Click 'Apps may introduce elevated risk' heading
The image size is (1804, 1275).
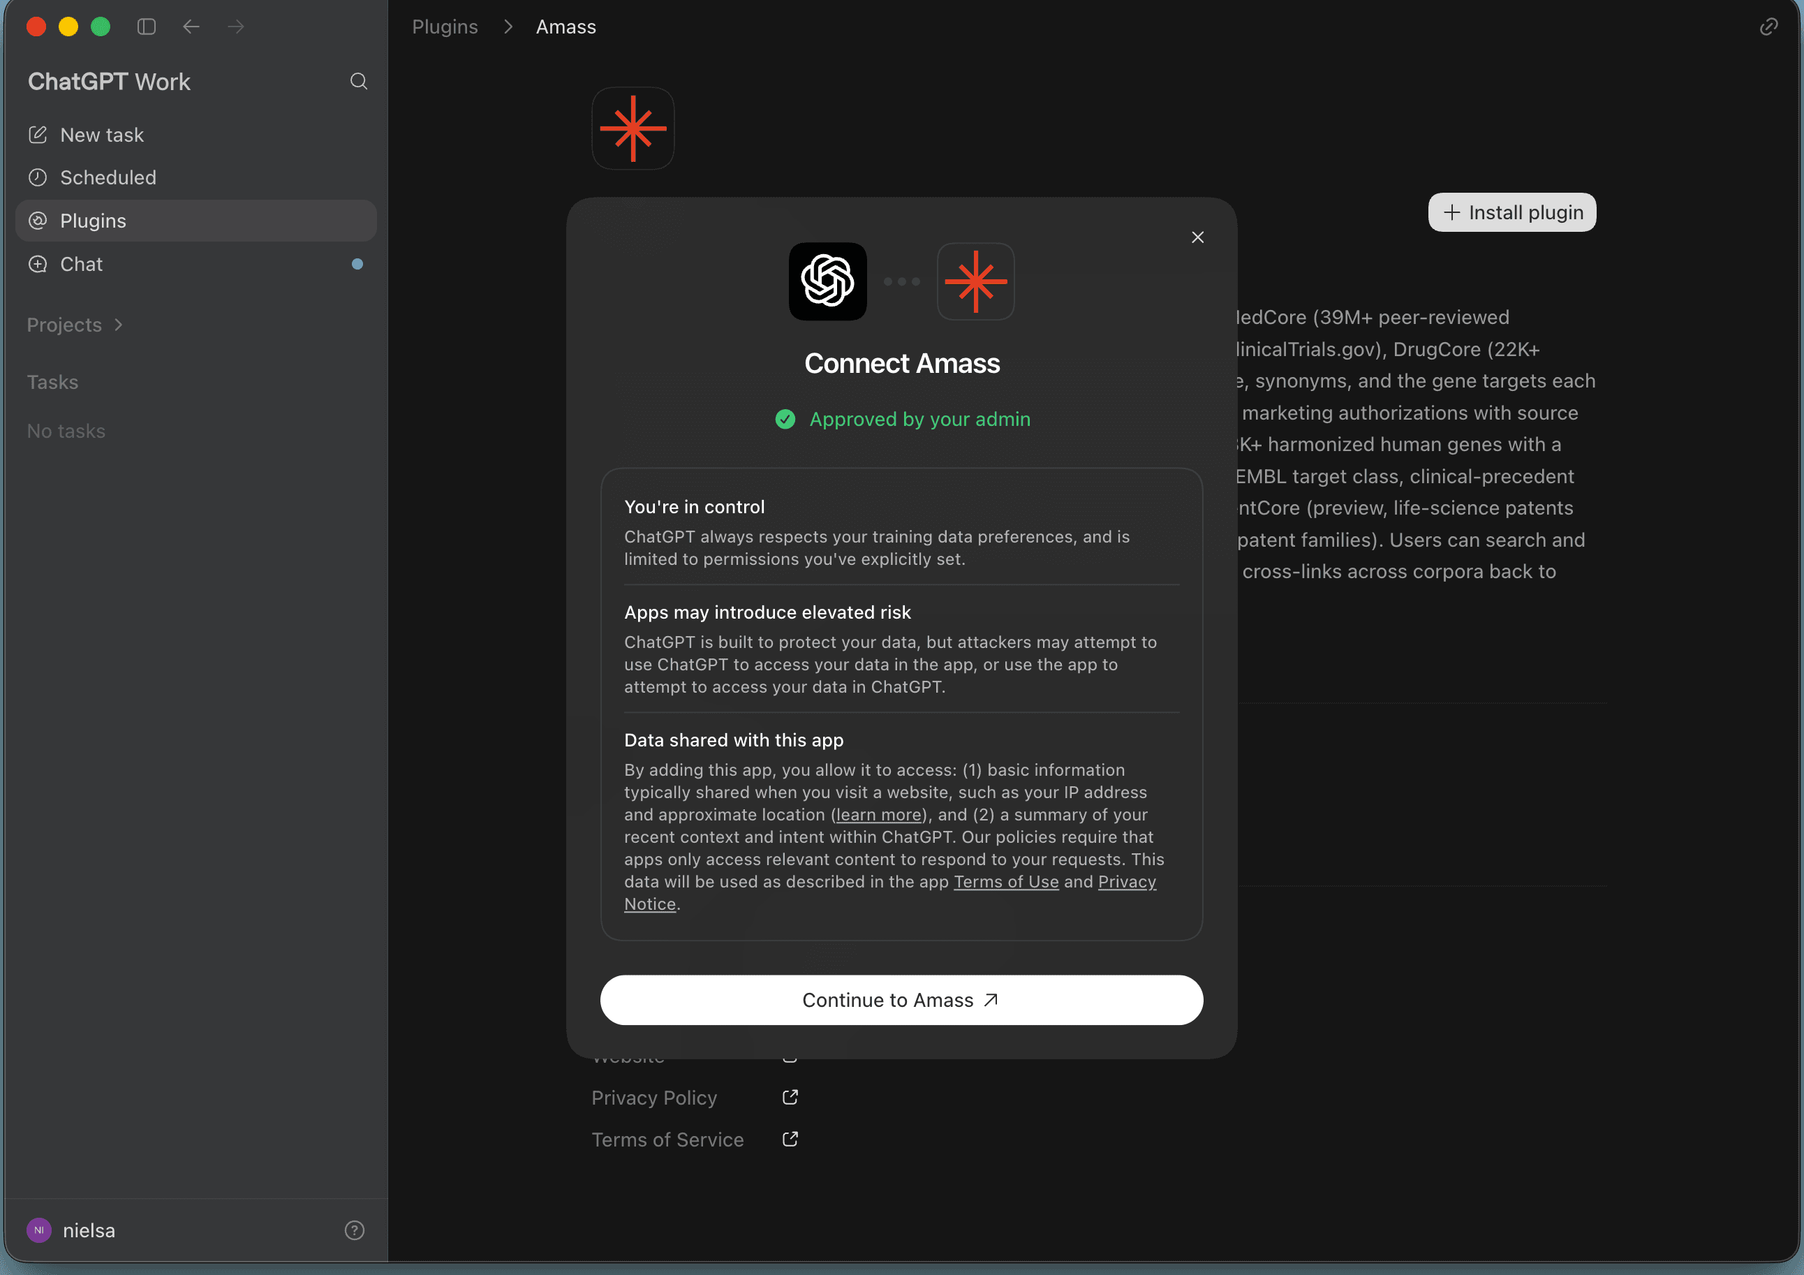pyautogui.click(x=767, y=612)
